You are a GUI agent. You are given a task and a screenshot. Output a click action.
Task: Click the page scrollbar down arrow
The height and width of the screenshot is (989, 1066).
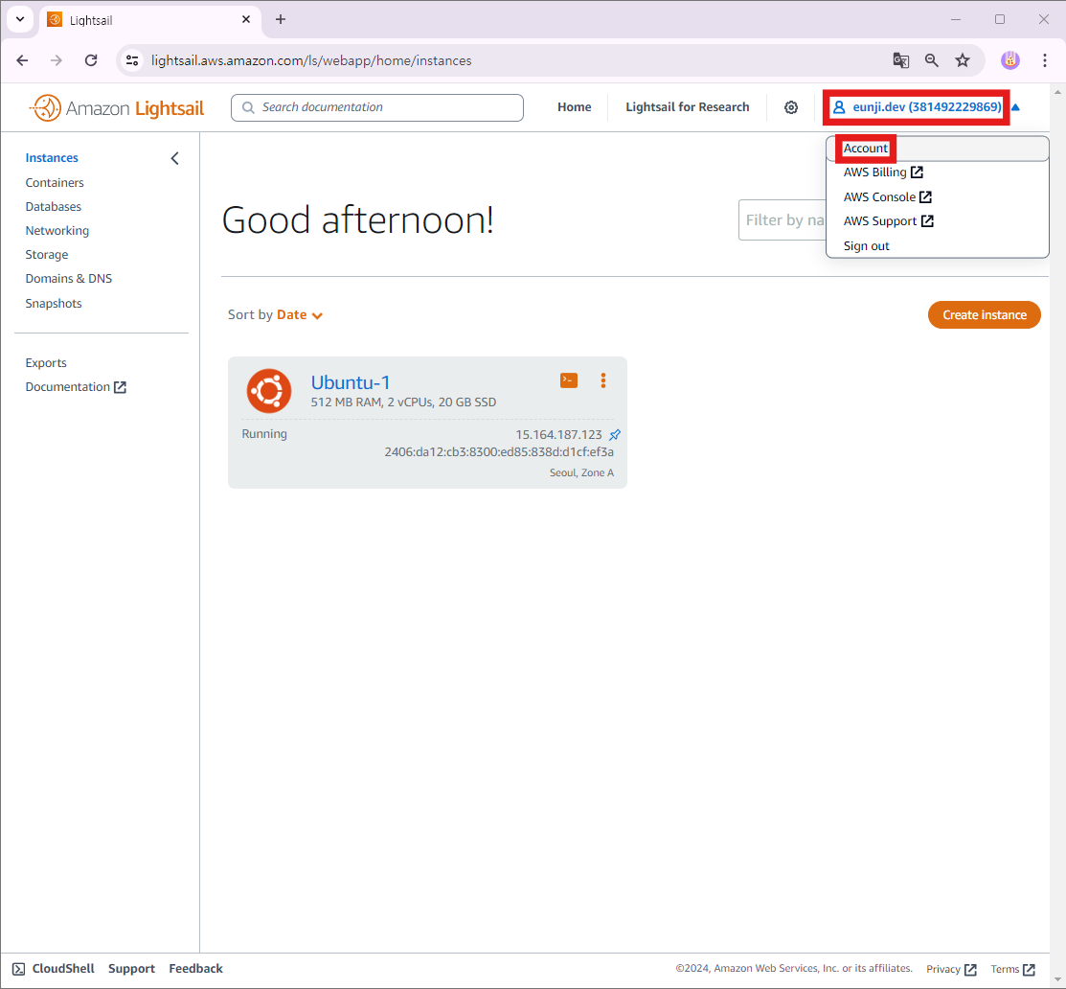pyautogui.click(x=1057, y=980)
